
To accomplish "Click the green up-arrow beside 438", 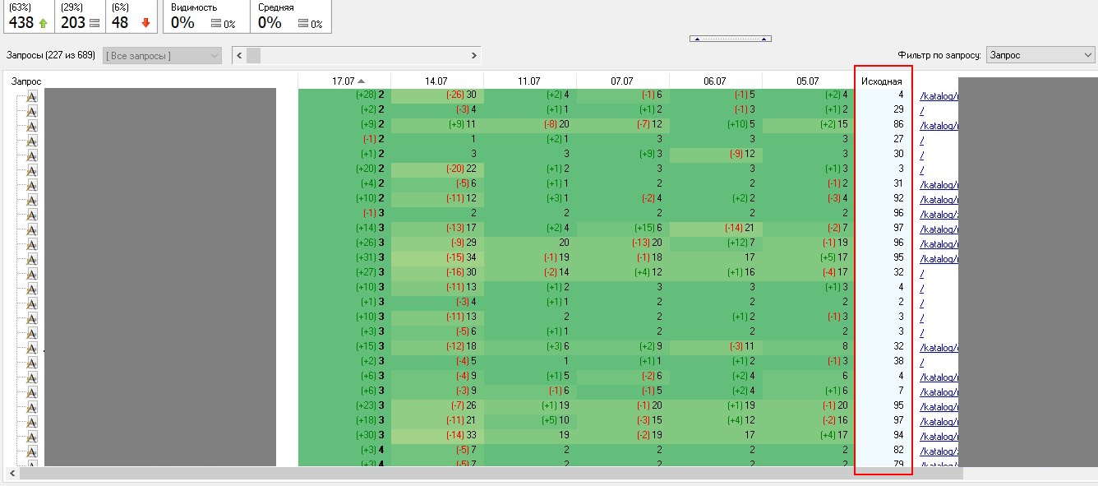I will pos(44,23).
